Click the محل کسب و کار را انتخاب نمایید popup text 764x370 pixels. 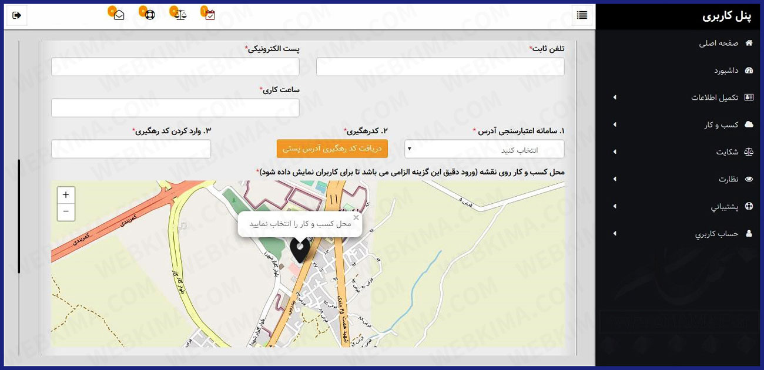pos(300,224)
